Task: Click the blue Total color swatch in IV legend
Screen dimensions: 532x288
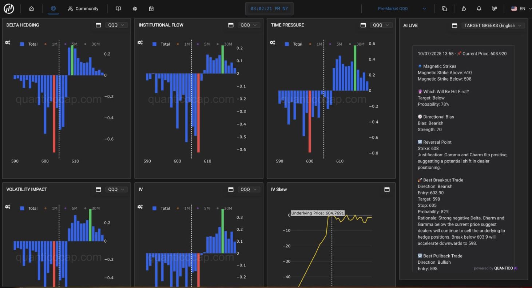Action: [155, 208]
